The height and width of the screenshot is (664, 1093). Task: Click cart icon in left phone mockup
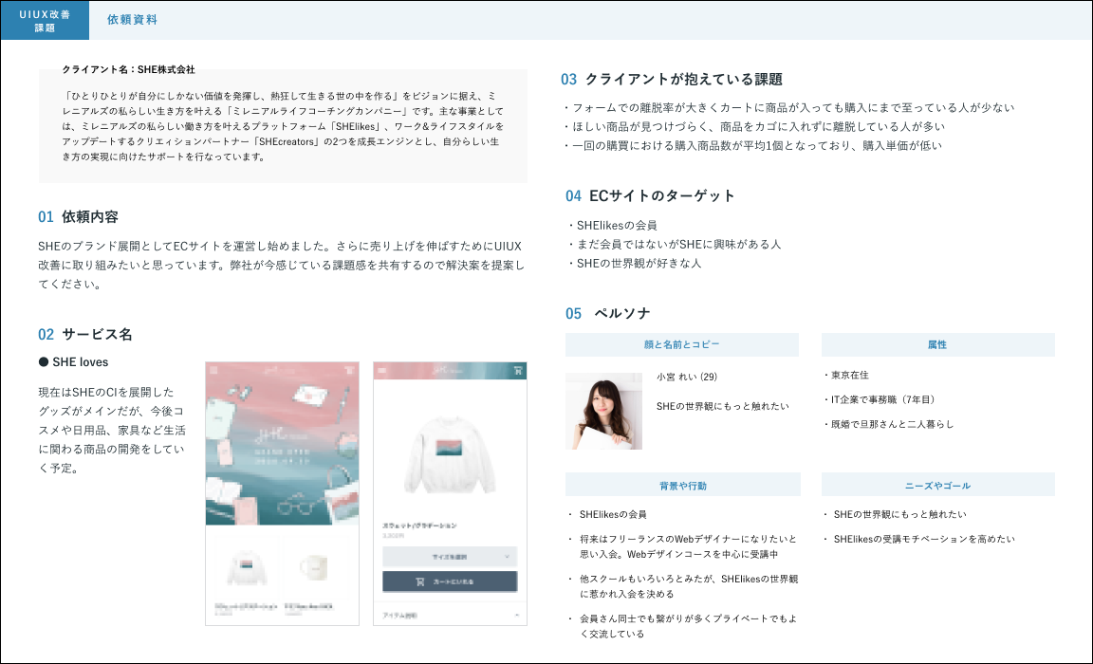tap(350, 370)
